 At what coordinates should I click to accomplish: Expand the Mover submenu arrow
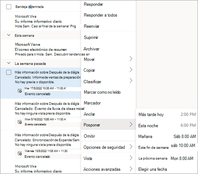click(x=131, y=59)
